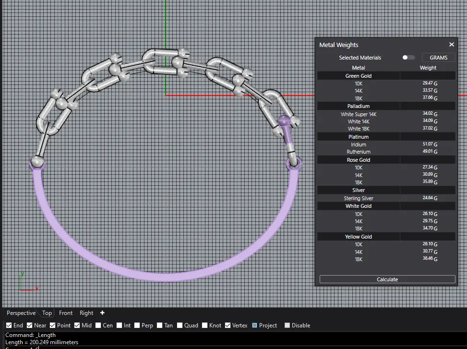Switch to the Perspective viewport tab
This screenshot has width=467, height=349.
(21, 313)
